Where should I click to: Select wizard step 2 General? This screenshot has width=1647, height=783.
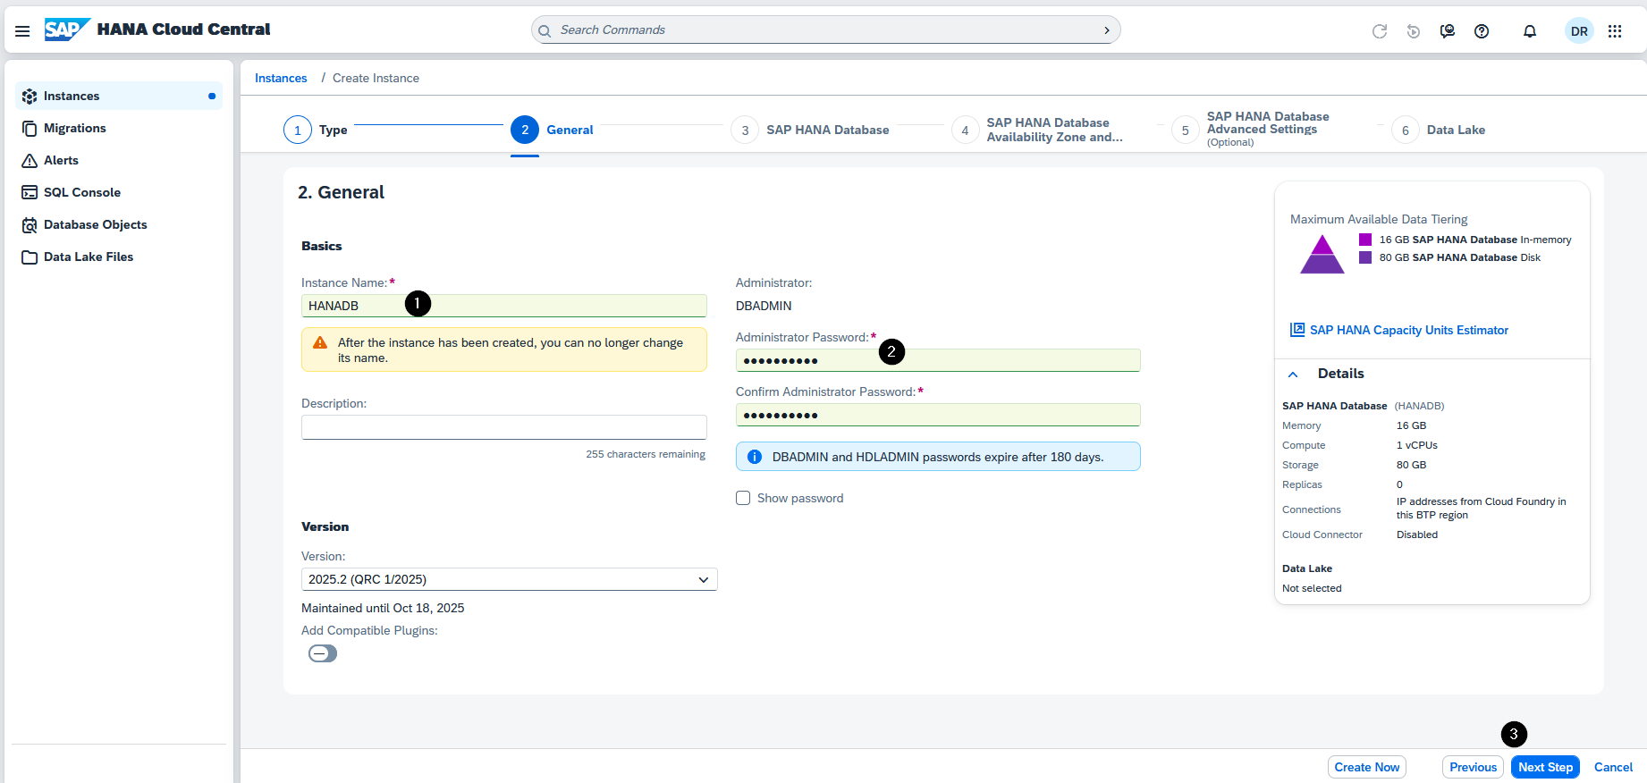point(552,130)
